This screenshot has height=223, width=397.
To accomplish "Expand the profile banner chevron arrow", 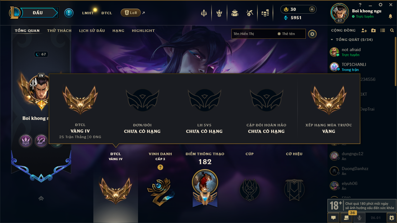I will pyautogui.click(x=41, y=198).
